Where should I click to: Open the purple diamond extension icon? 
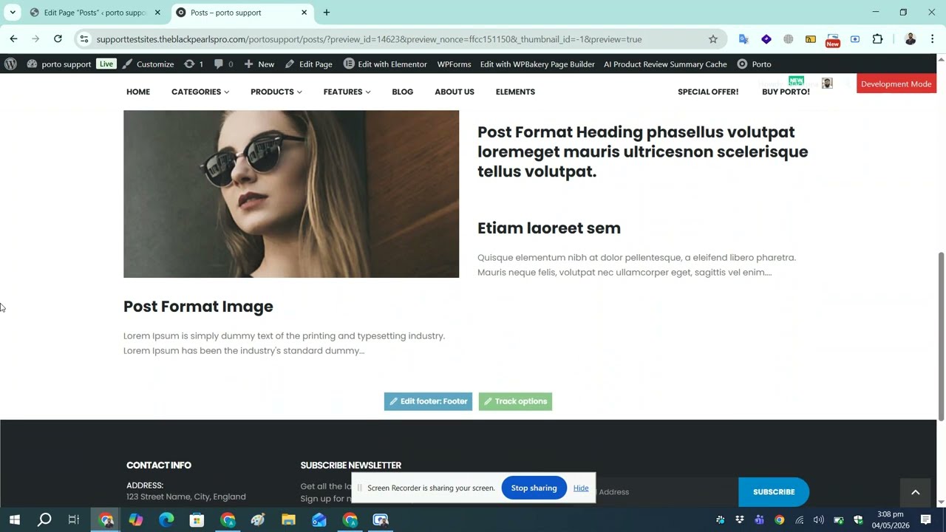766,39
